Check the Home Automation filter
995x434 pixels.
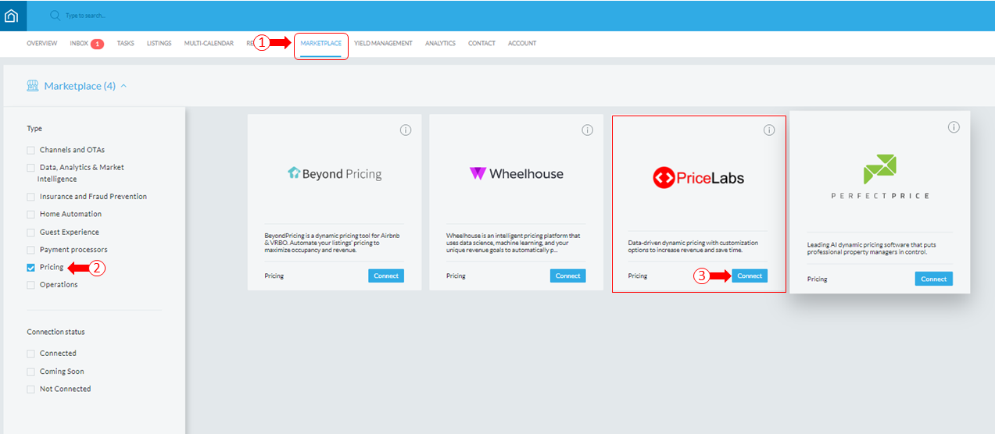click(x=30, y=214)
